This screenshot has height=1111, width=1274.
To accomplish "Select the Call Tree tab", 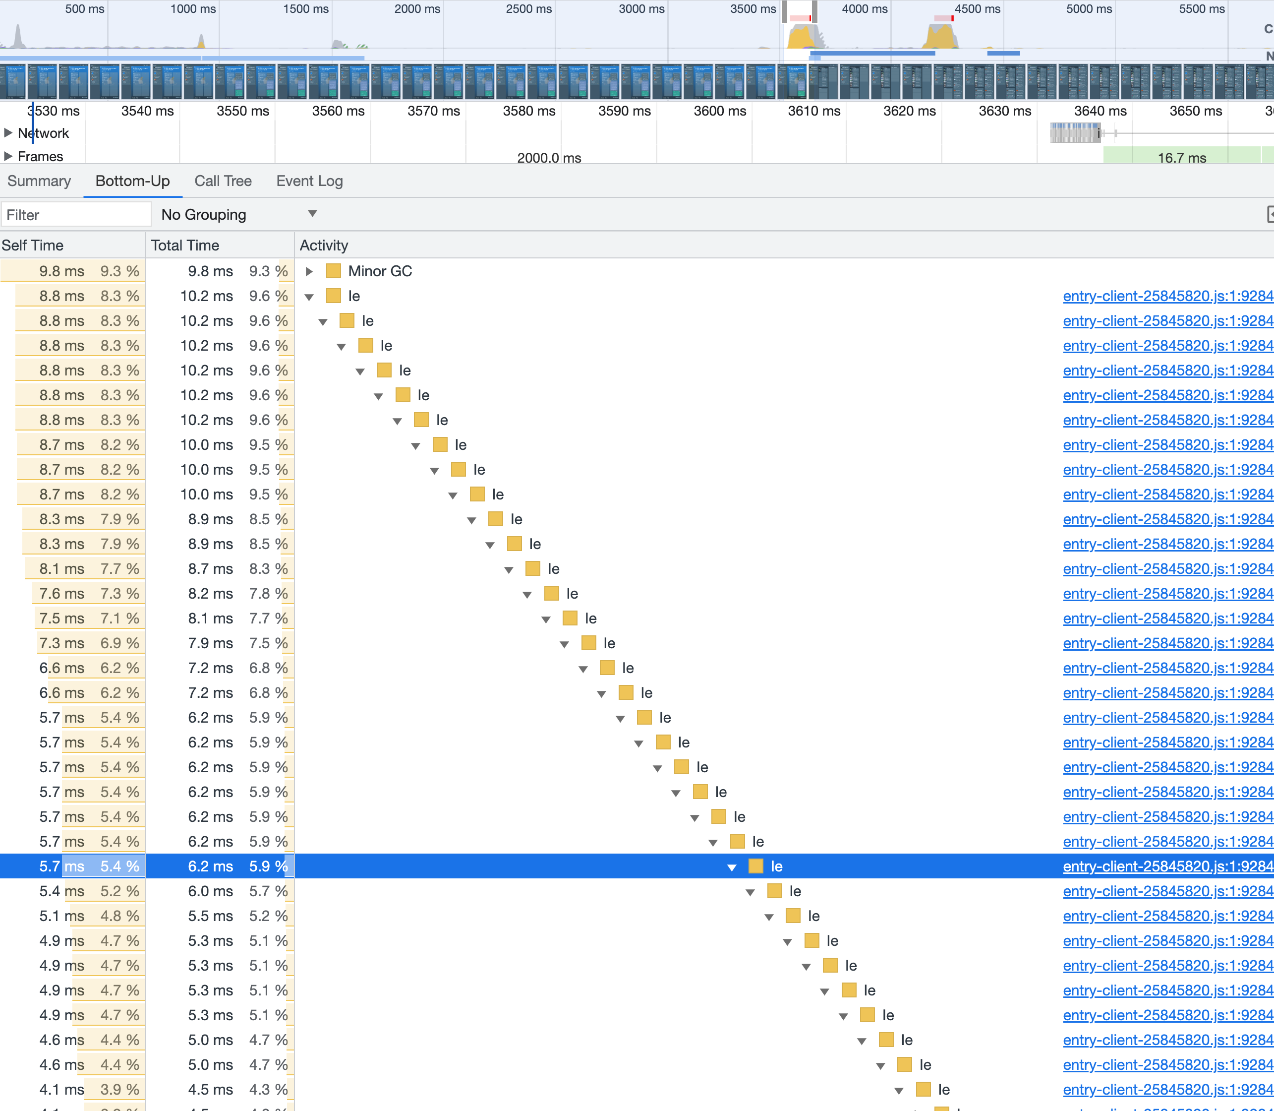I will pyautogui.click(x=223, y=181).
